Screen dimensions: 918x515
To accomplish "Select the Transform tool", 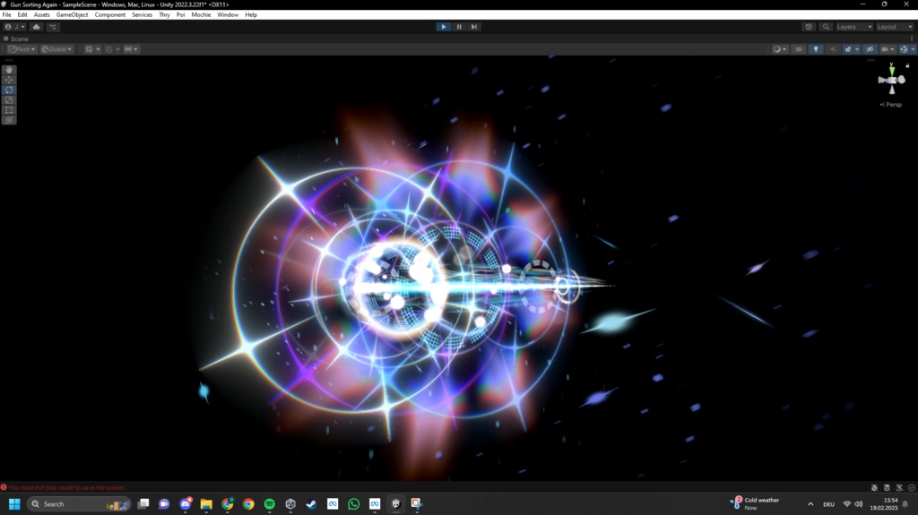I will pos(9,120).
